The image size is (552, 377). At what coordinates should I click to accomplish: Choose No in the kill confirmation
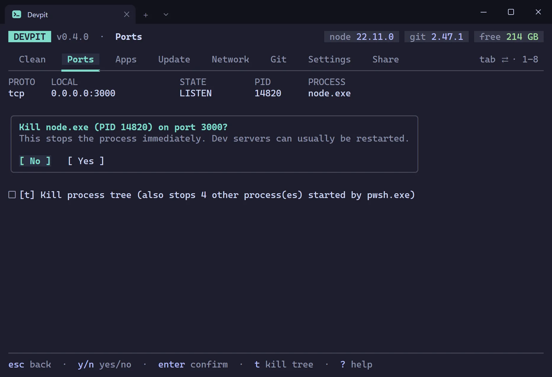(x=35, y=161)
